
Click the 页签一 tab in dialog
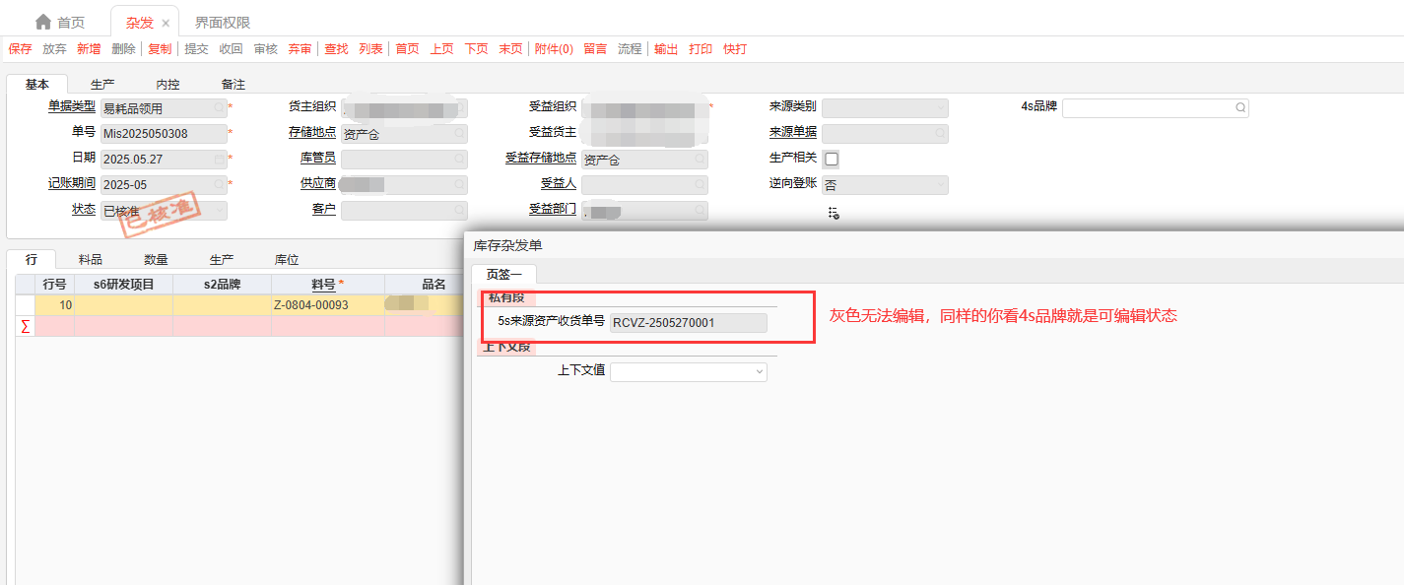(502, 275)
